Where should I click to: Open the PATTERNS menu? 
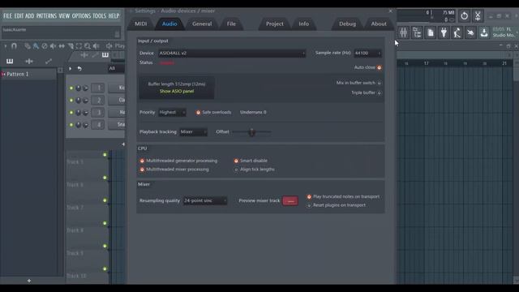[x=46, y=16]
